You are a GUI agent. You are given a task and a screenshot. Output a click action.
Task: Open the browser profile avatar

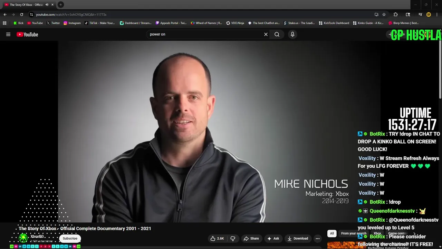pos(429,15)
